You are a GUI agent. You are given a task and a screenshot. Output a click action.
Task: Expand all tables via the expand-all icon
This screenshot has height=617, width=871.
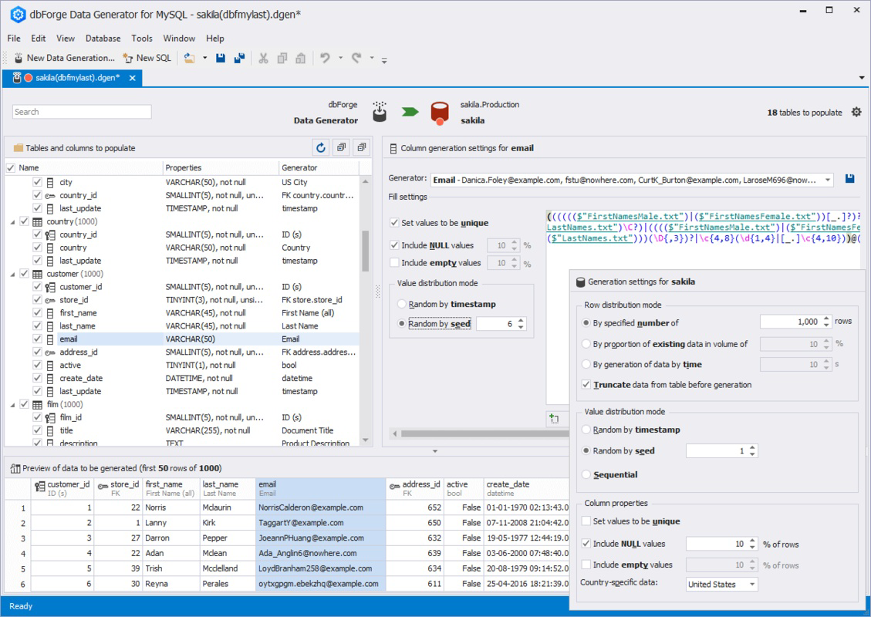(340, 147)
